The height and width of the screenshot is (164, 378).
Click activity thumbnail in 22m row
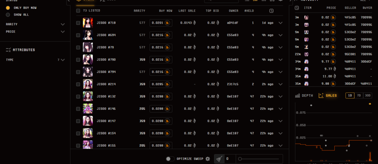[306, 54]
